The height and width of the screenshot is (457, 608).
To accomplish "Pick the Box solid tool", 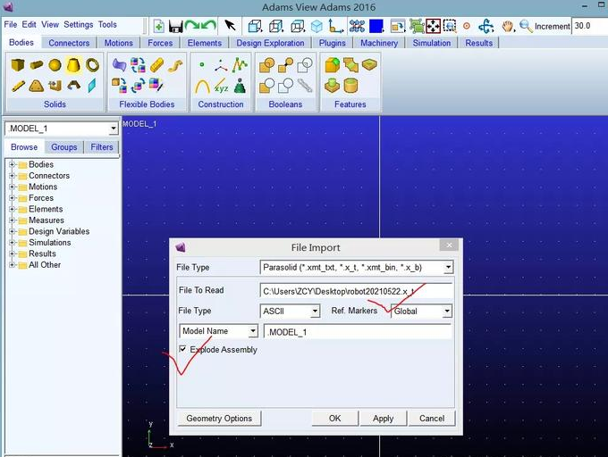I will pos(18,65).
